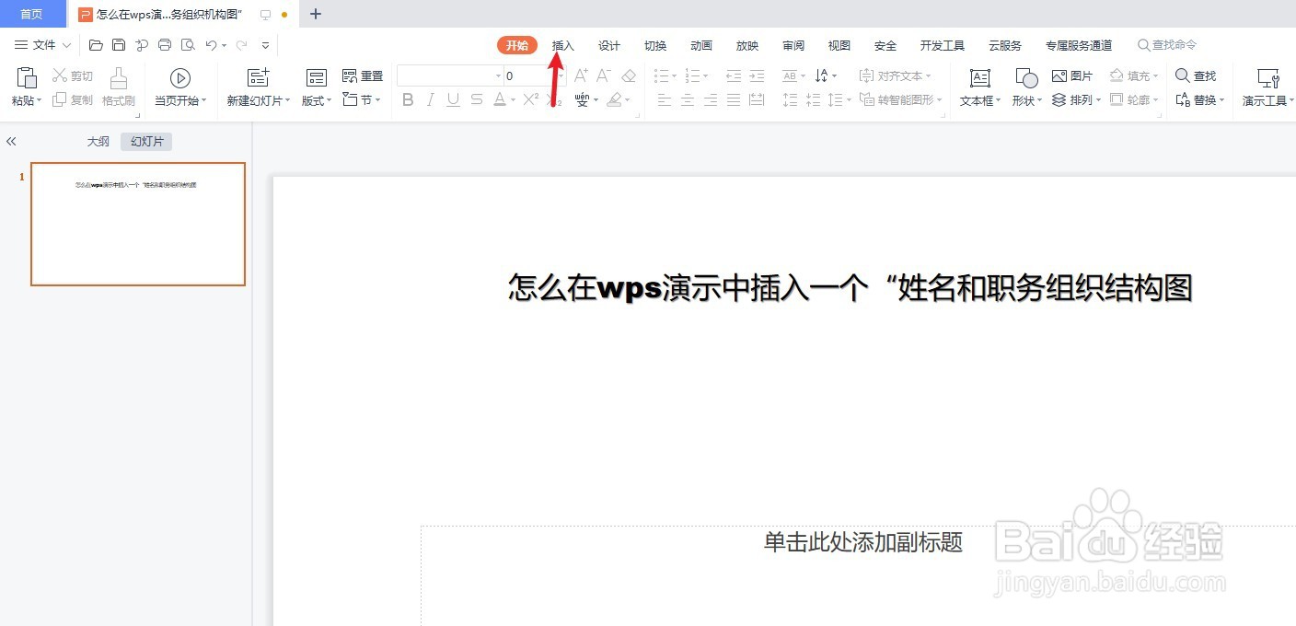Open the shape Outline (轮廓) color control
Screen dimensions: 1296x626
point(1134,99)
